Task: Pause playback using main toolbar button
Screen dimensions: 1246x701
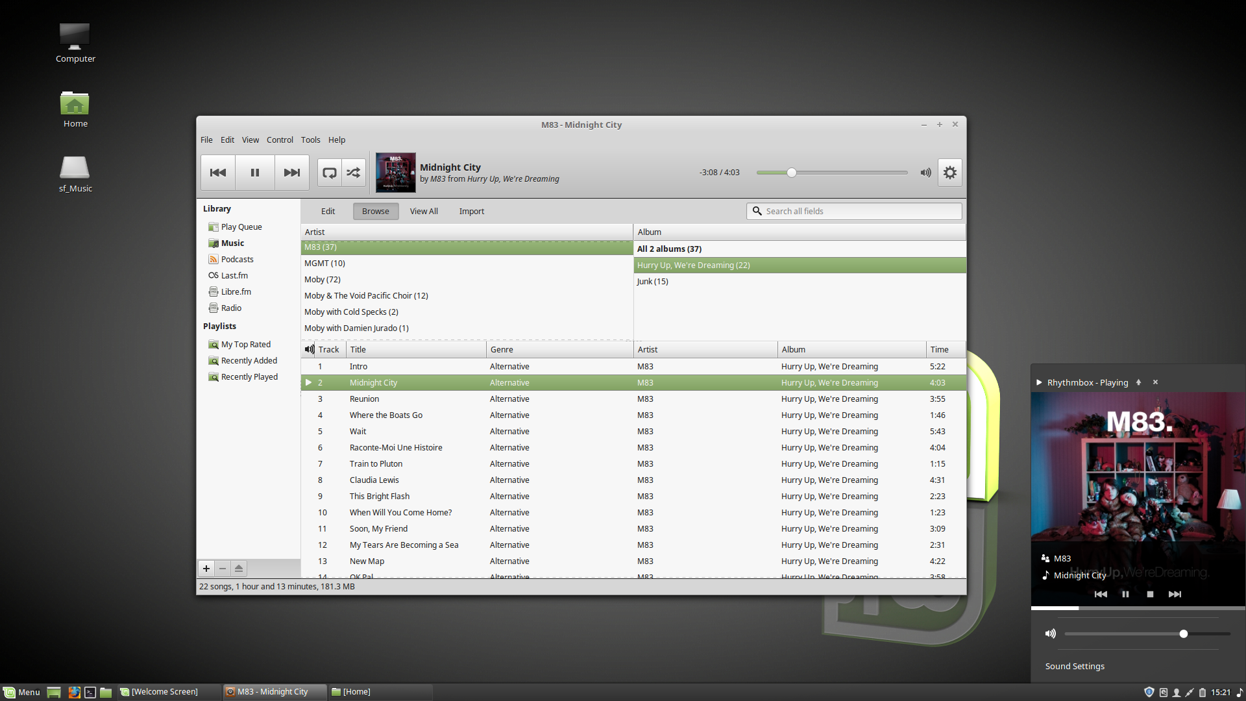Action: pos(255,173)
